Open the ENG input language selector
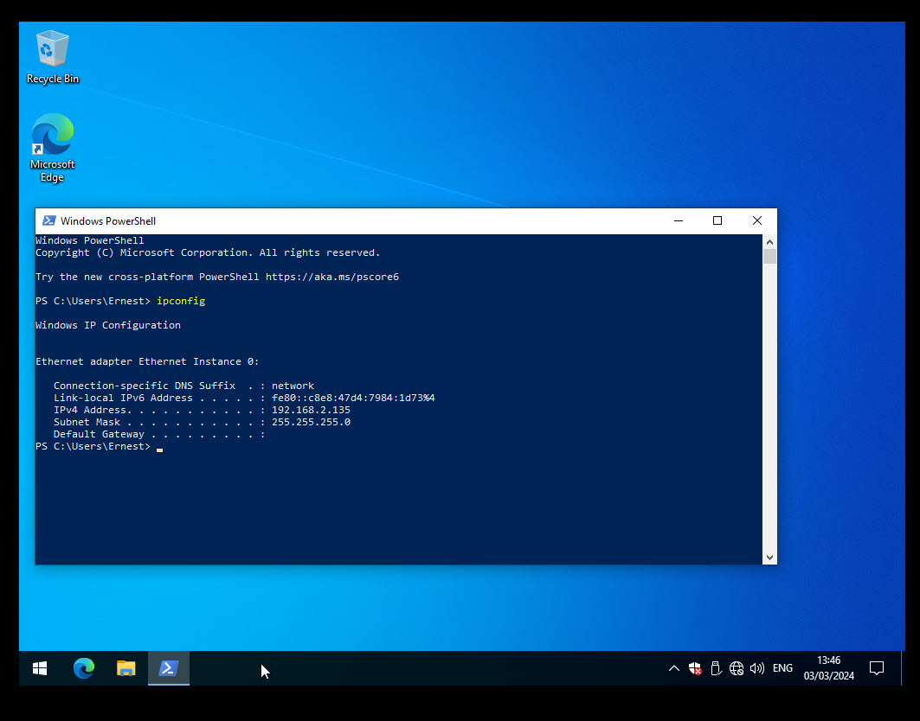 coord(782,668)
